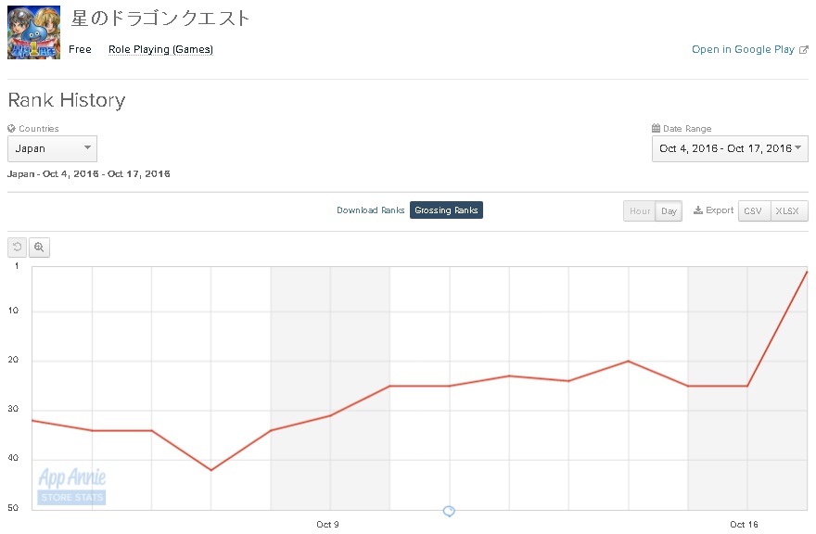816x534 pixels.
Task: Export data as CSV
Action: [x=753, y=211]
